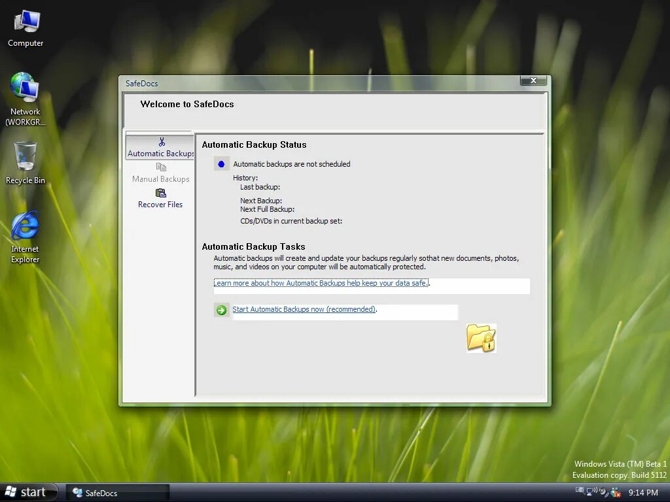The width and height of the screenshot is (670, 502).
Task: Open the Computer desktop icon
Action: (x=26, y=22)
